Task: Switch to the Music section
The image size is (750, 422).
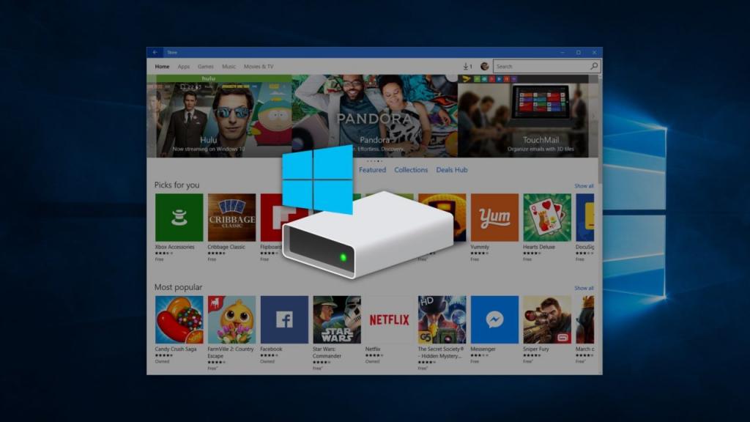Action: pos(229,66)
